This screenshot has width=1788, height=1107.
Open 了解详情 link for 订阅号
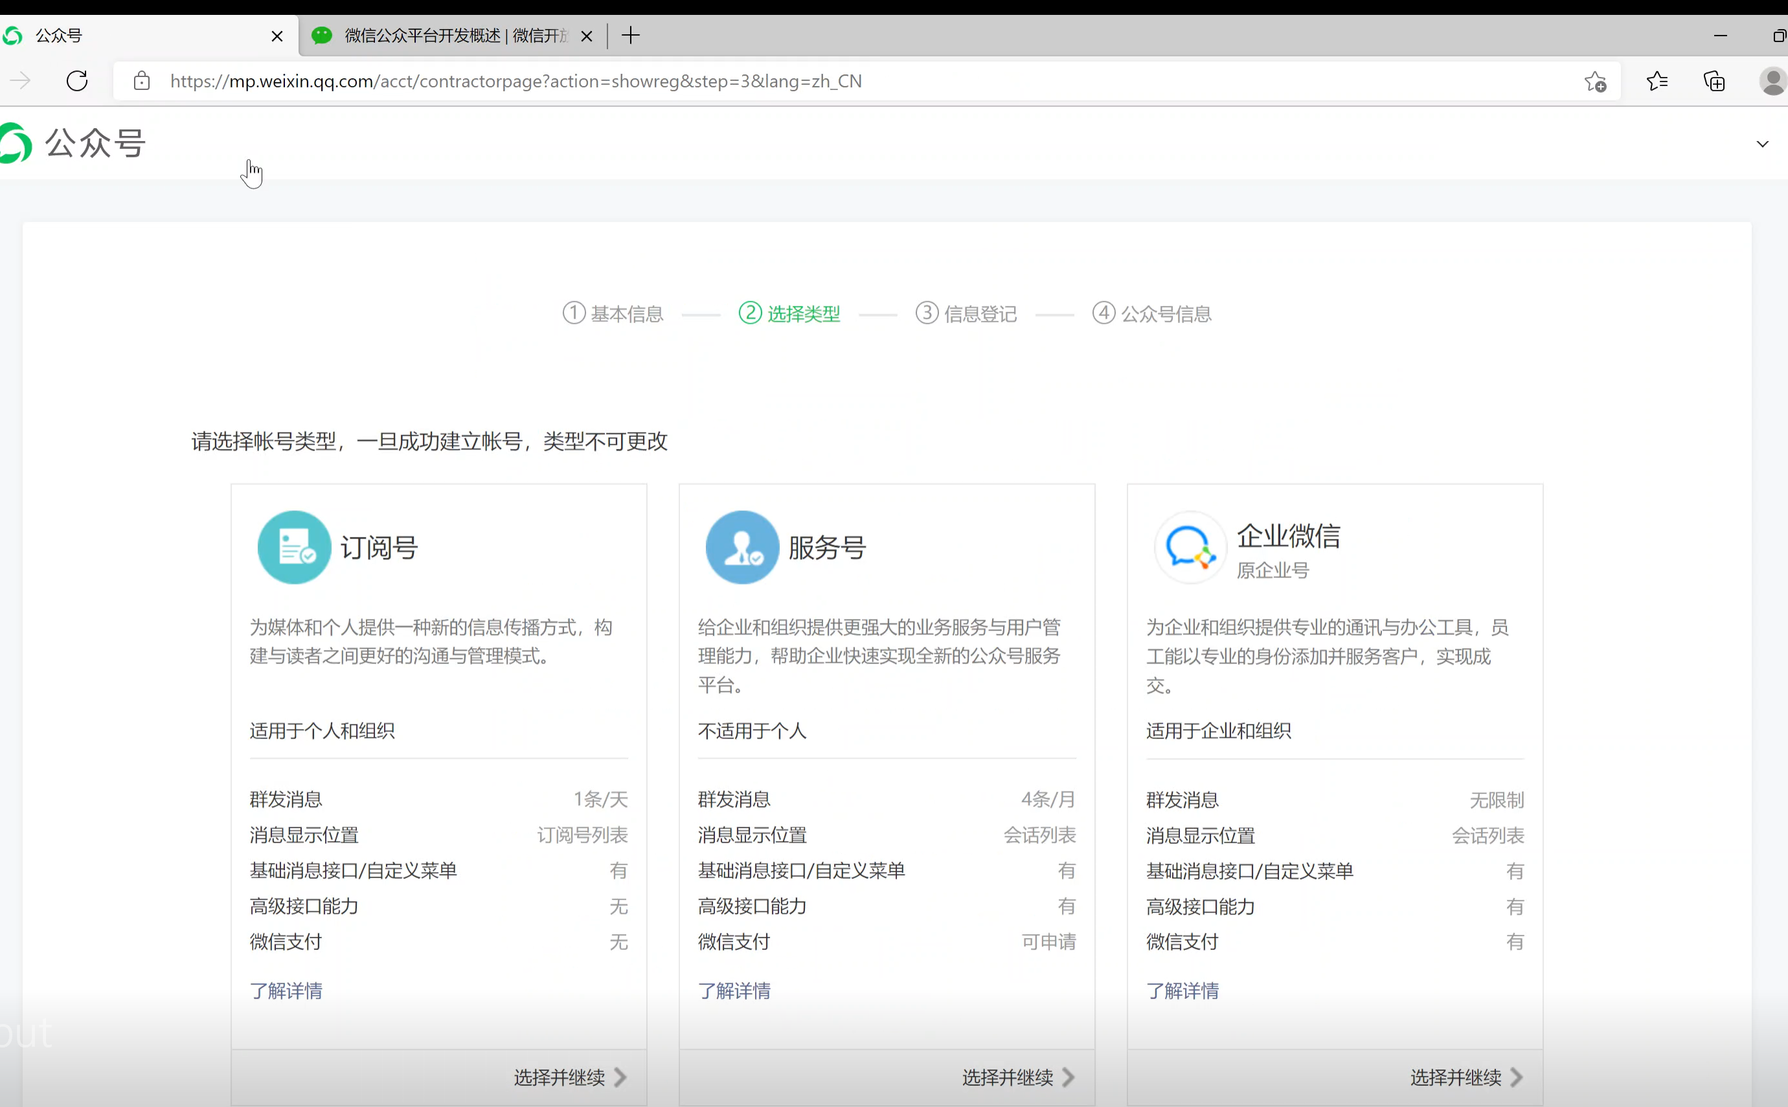286,990
